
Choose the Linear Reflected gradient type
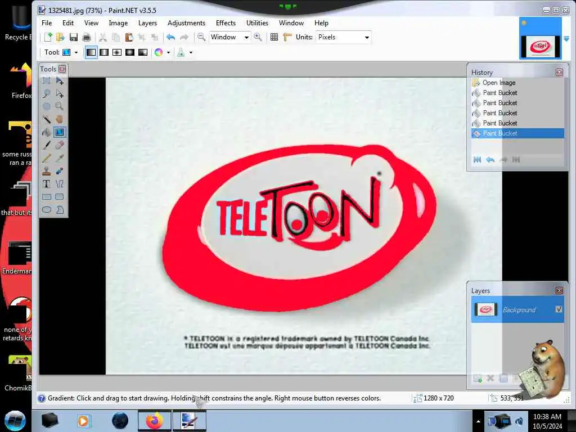(104, 52)
